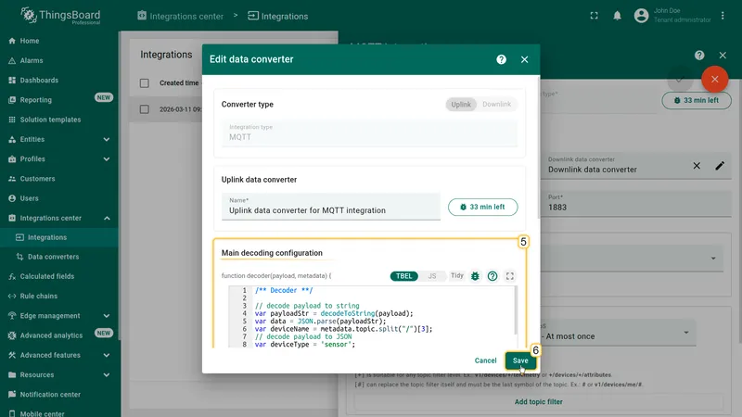Click the code editor vertical scrollbar
The width and height of the screenshot is (742, 417).
[x=516, y=310]
